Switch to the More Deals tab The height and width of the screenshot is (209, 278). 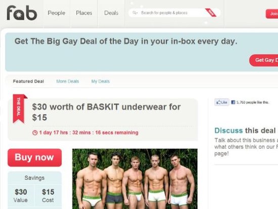(68, 81)
